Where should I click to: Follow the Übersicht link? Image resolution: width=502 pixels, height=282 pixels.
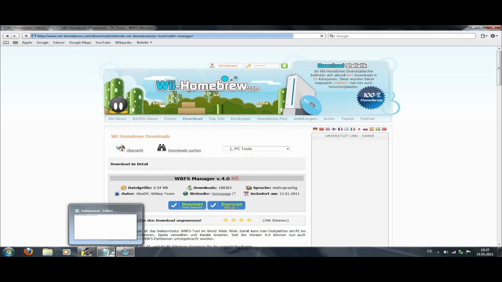(135, 150)
